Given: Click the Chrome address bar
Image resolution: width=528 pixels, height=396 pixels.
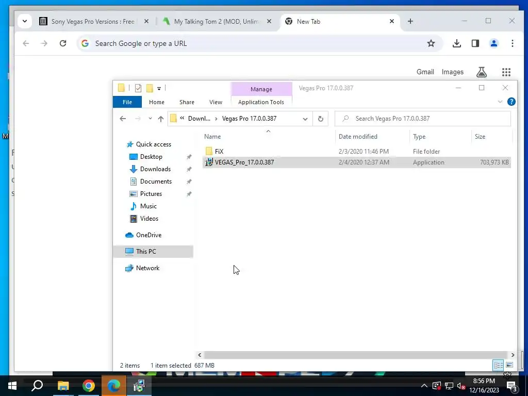Looking at the screenshot, I should tap(256, 43).
